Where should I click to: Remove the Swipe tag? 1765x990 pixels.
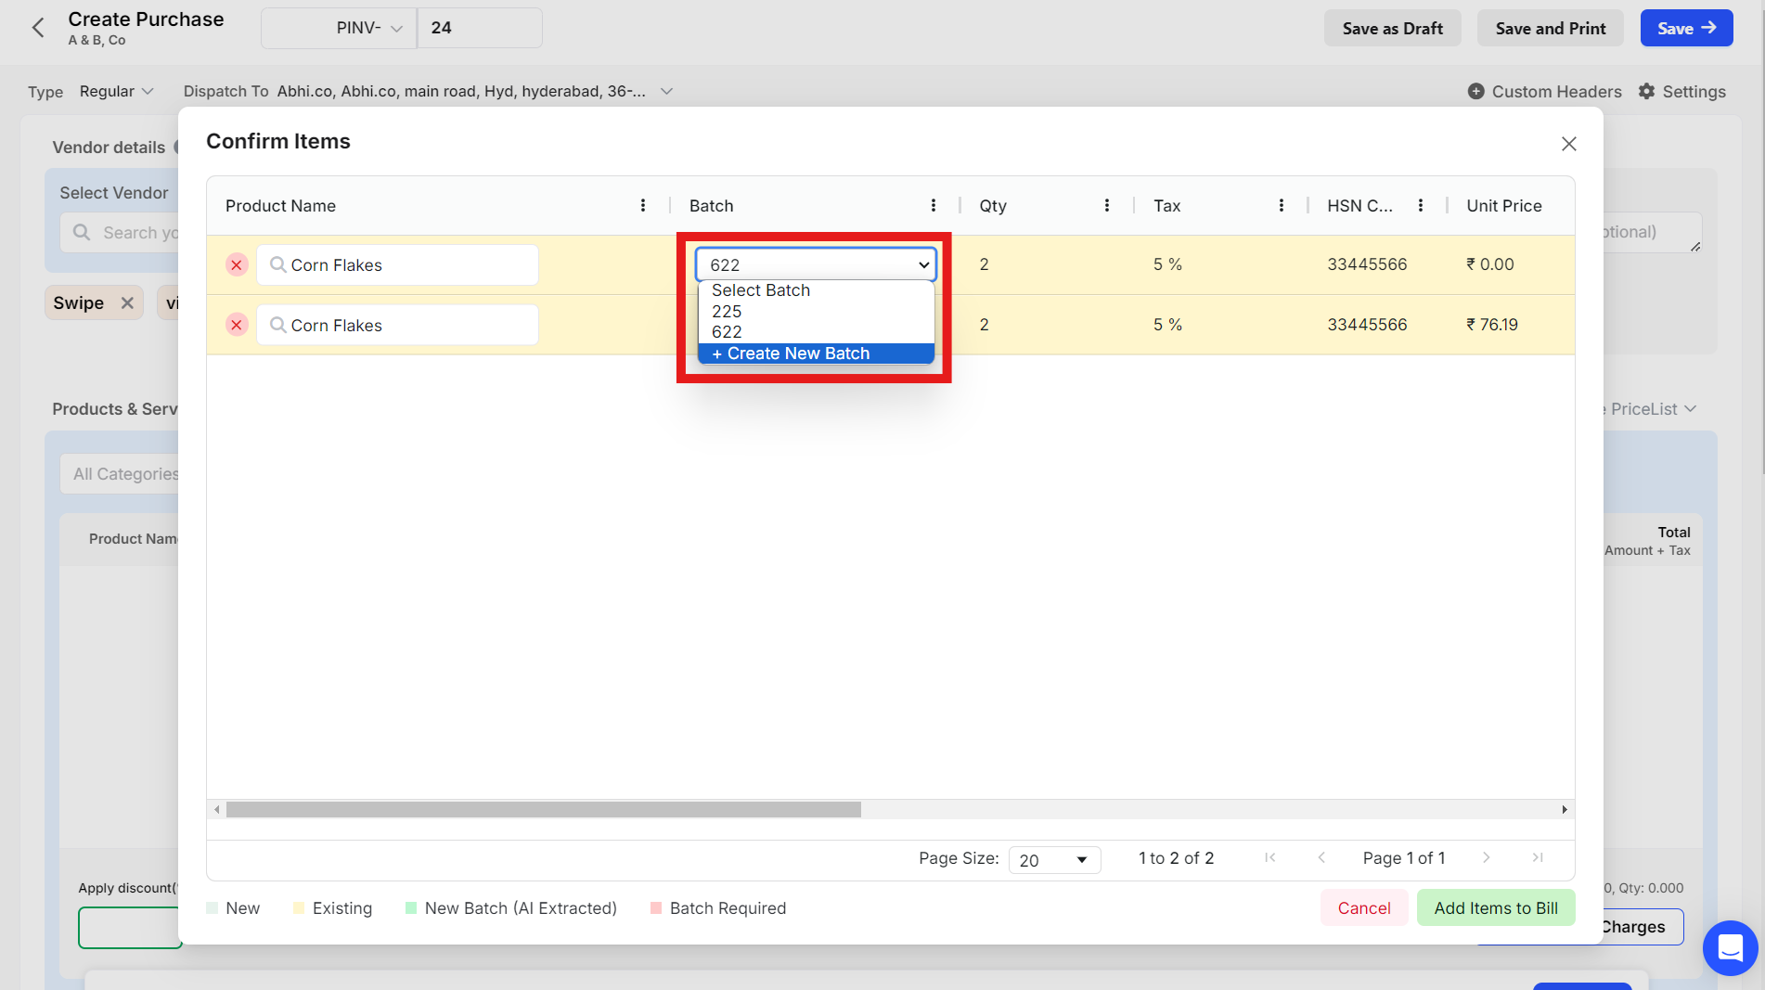point(127,302)
